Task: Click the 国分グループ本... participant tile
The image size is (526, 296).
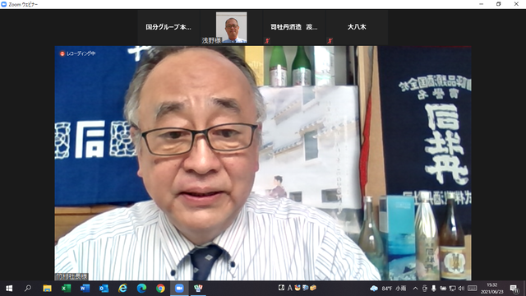Action: [x=168, y=27]
